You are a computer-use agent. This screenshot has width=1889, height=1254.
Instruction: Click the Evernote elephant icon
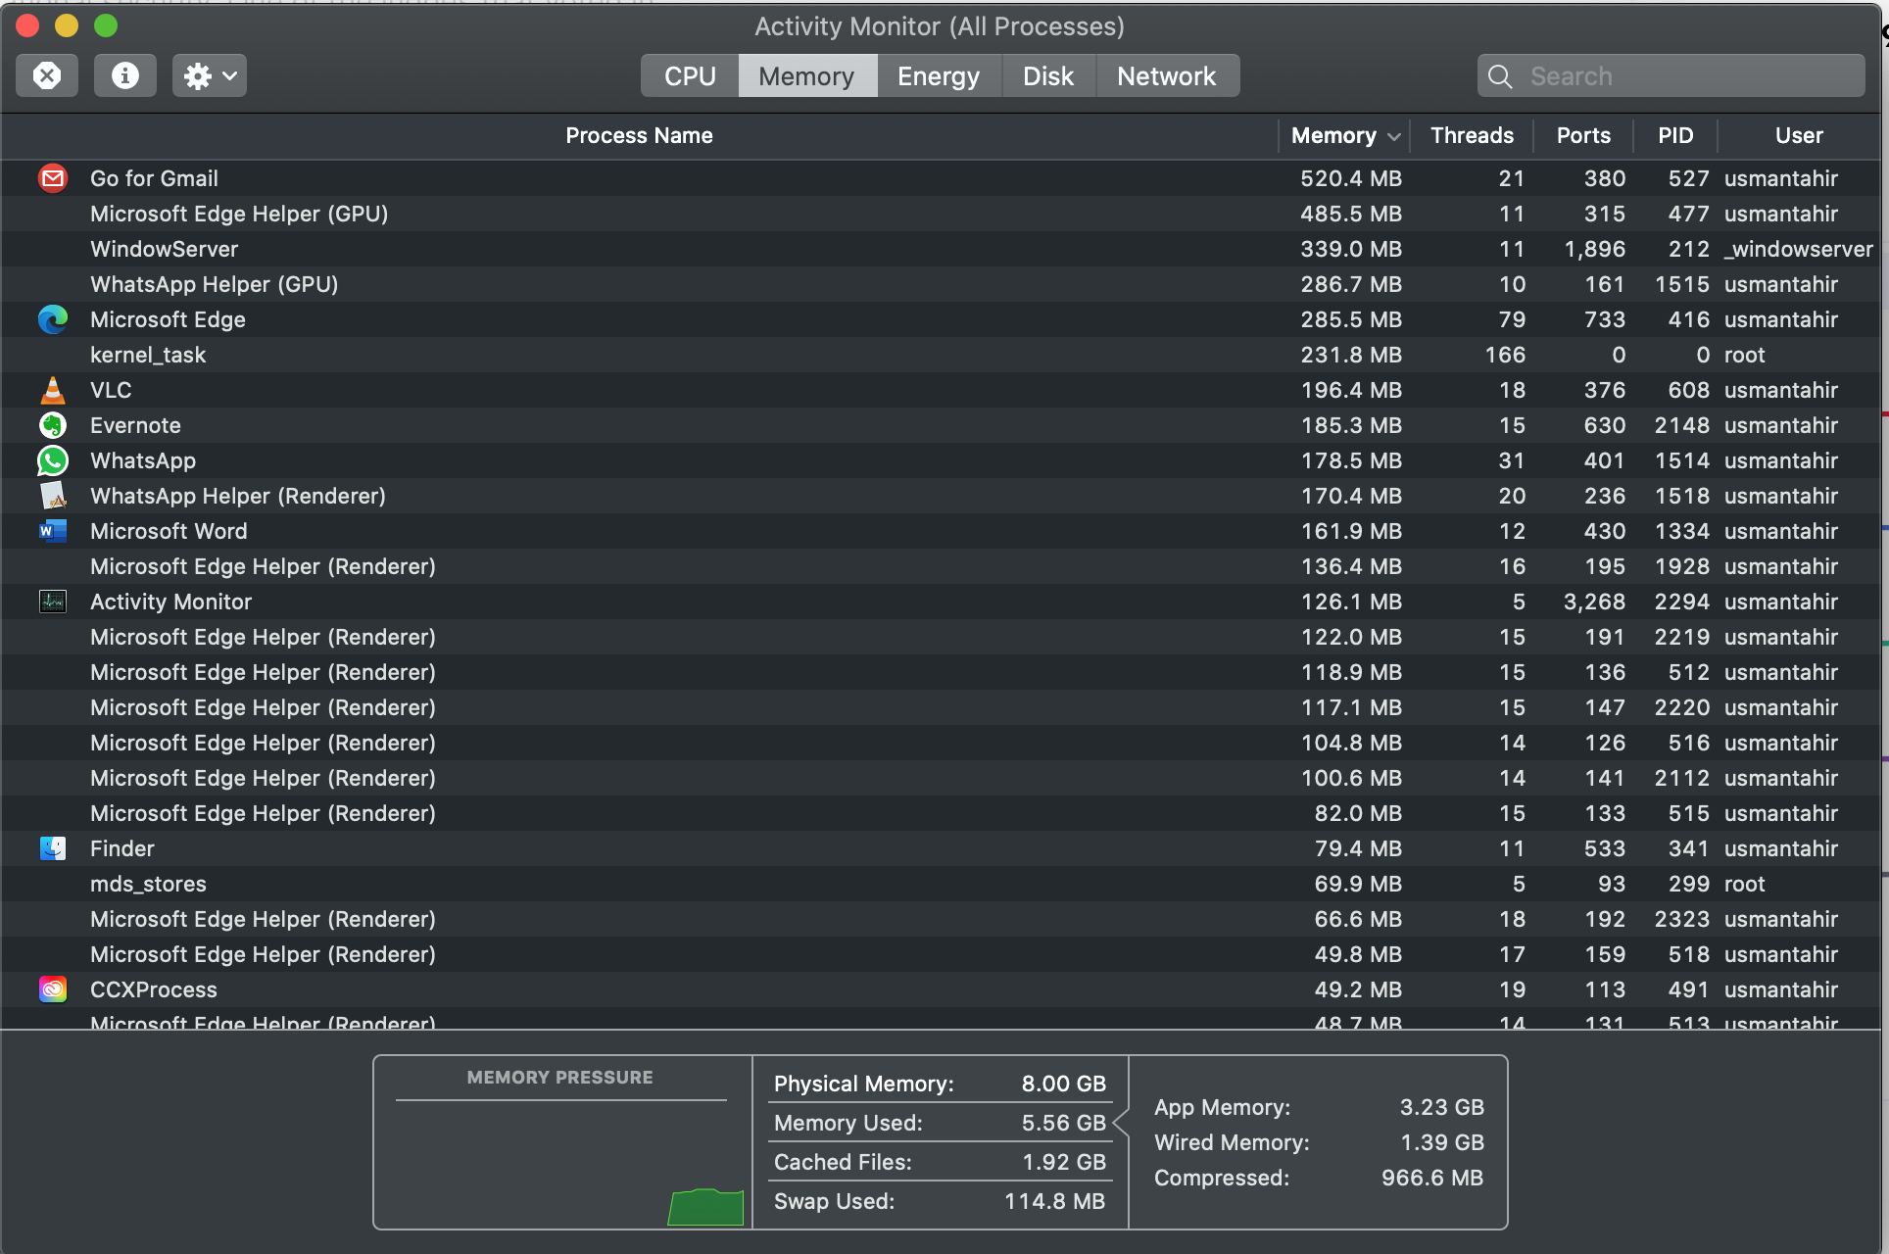pyautogui.click(x=53, y=425)
